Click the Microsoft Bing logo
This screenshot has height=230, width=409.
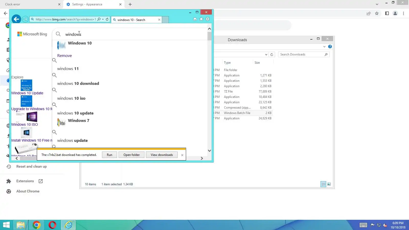[32, 34]
